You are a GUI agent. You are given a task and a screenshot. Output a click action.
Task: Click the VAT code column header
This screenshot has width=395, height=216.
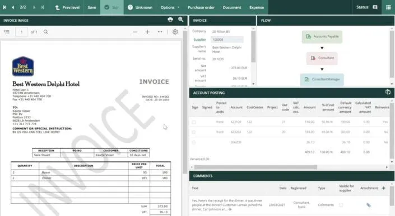(285, 107)
